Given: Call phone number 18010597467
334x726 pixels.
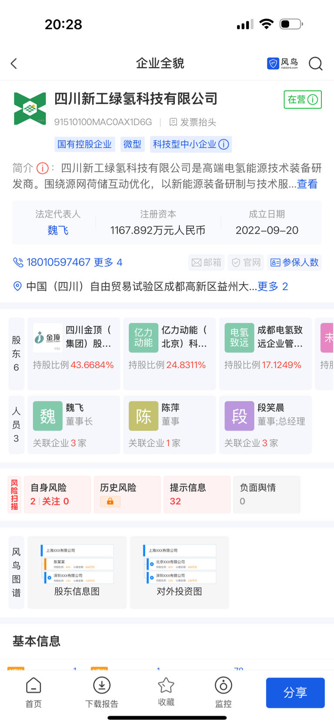Looking at the screenshot, I should coord(58,262).
